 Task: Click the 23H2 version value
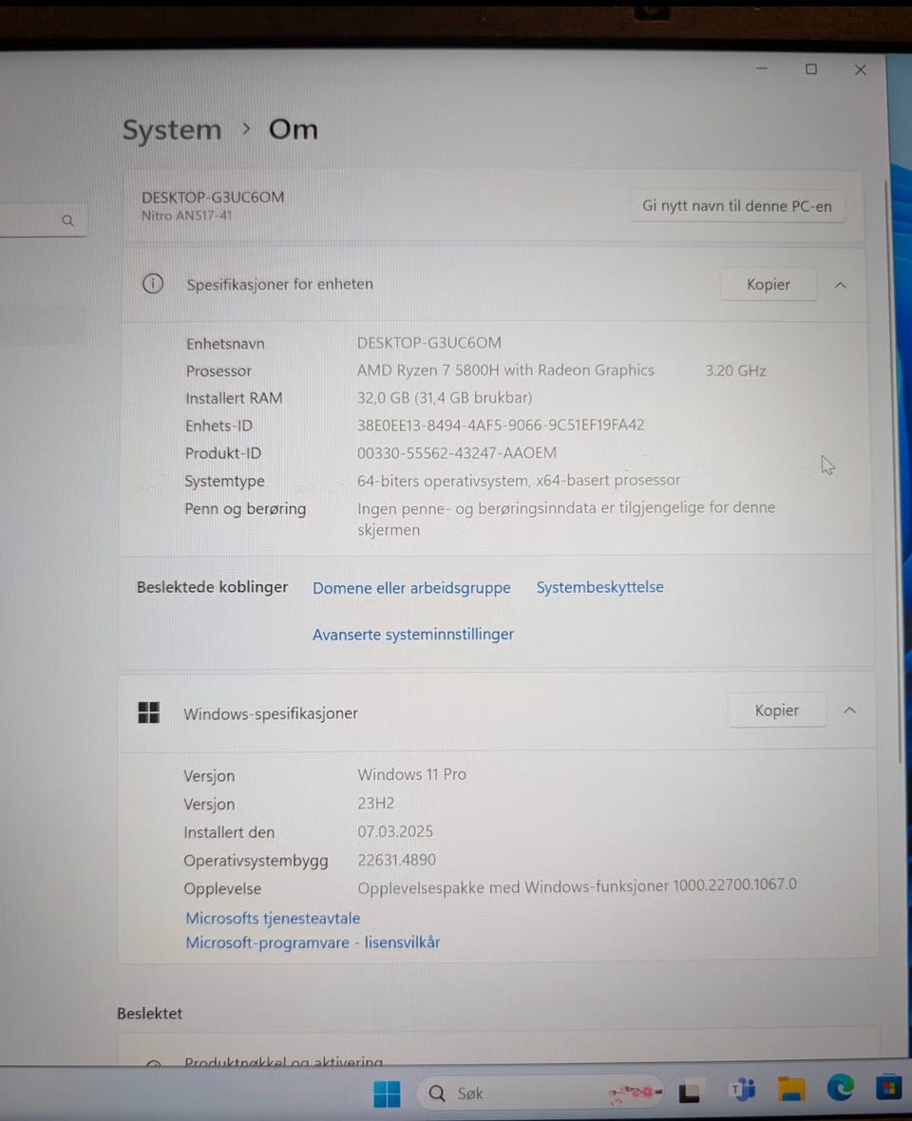point(376,803)
